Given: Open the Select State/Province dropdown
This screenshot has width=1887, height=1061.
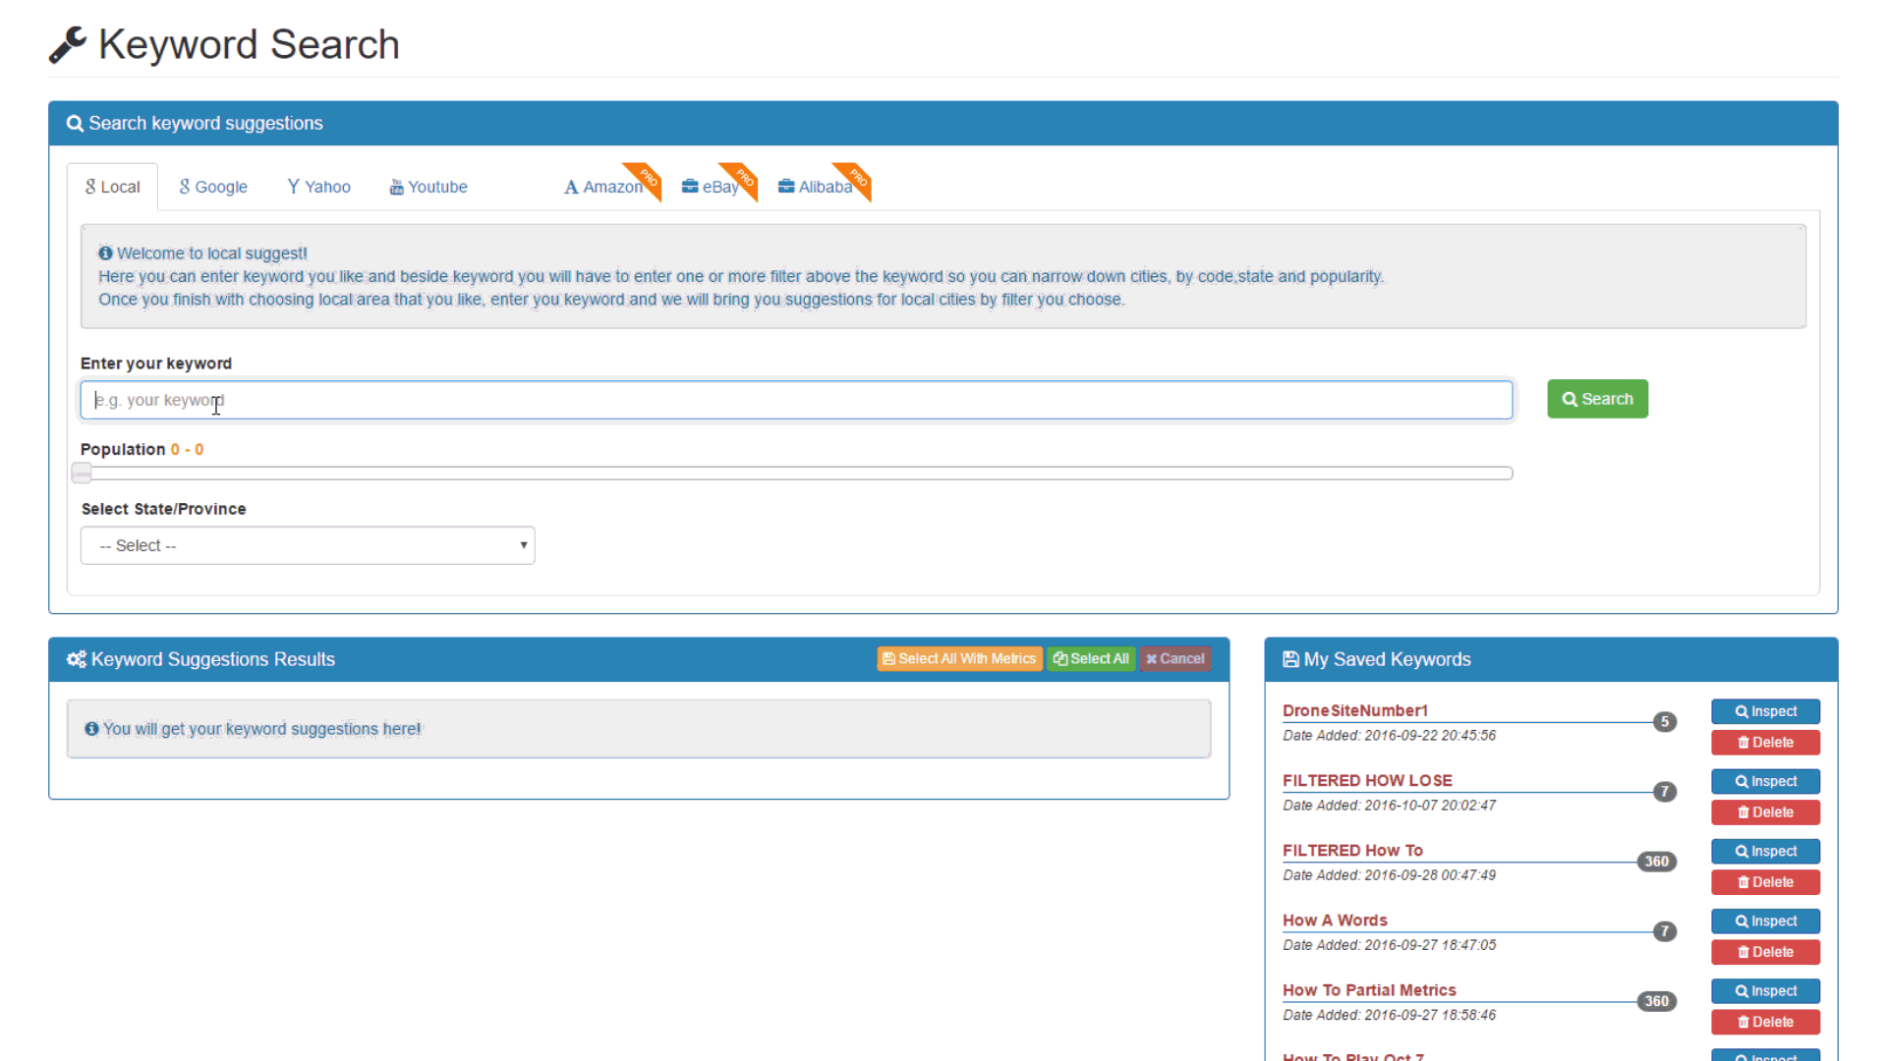Looking at the screenshot, I should tap(308, 545).
